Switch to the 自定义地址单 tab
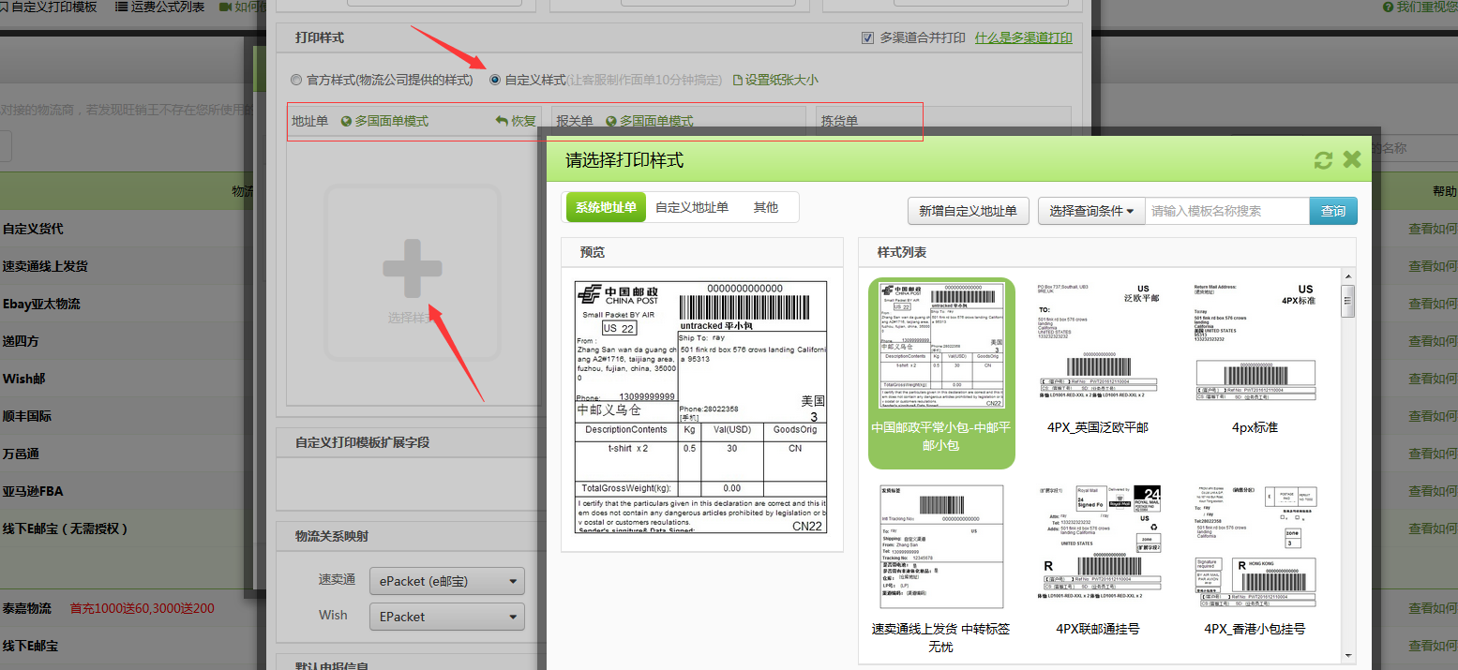This screenshot has height=670, width=1458. (692, 207)
